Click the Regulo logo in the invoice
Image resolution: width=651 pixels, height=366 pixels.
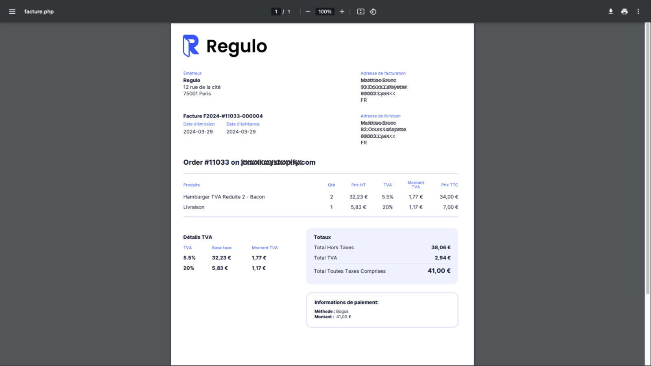pos(225,46)
